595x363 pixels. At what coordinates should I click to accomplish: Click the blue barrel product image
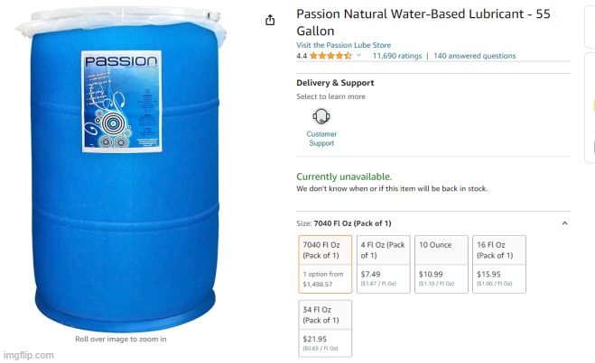[121, 168]
